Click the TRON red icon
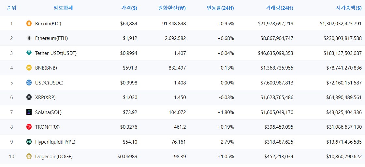The width and height of the screenshot is (365, 167). point(29,127)
